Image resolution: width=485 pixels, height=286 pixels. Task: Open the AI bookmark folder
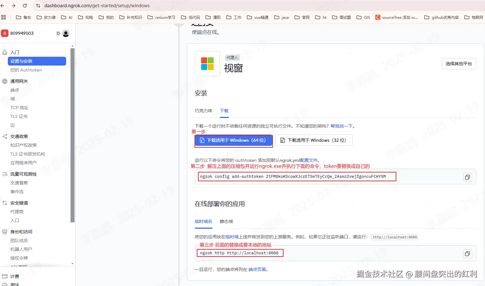click(67, 17)
